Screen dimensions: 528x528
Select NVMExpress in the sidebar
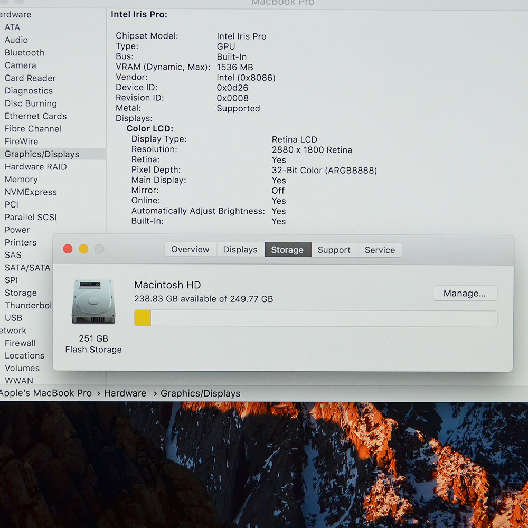pos(31,192)
